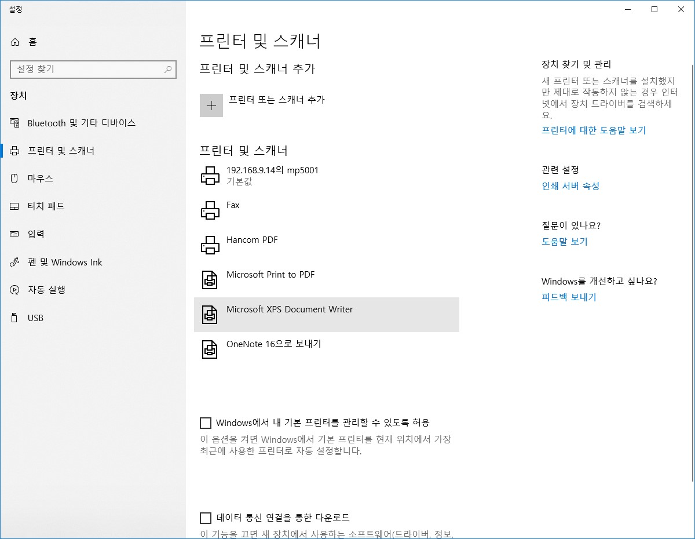The image size is (695, 539).
Task: Select Microsoft XPS Document Writer entry
Action: click(x=327, y=315)
